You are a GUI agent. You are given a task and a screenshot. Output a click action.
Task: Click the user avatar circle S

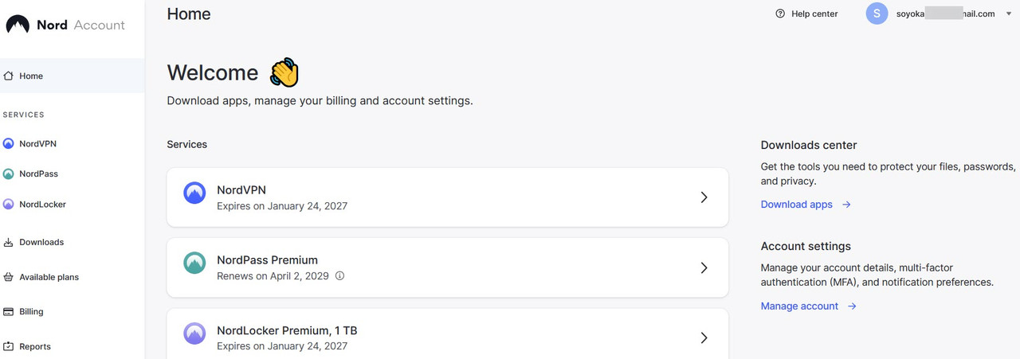pos(877,14)
